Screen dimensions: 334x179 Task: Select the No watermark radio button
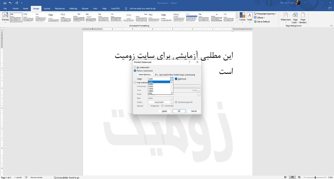pyautogui.click(x=135, y=67)
